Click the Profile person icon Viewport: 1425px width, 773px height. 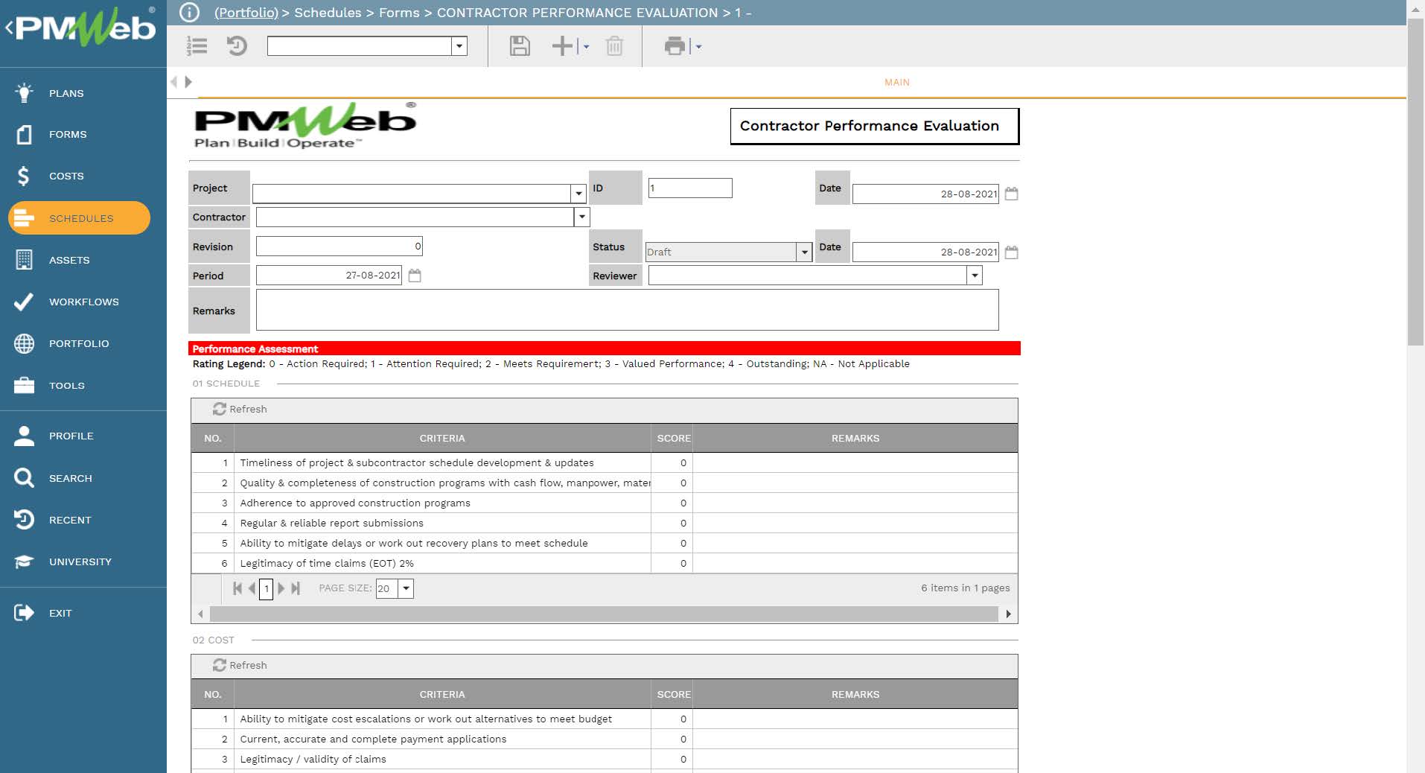pyautogui.click(x=24, y=436)
